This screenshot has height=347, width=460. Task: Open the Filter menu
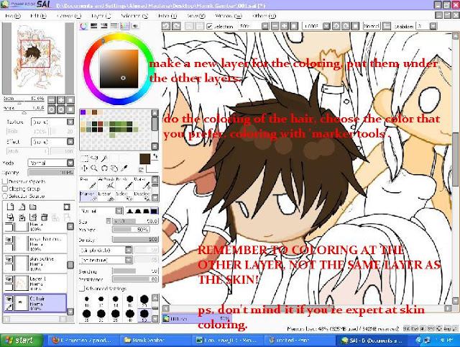click(x=167, y=16)
